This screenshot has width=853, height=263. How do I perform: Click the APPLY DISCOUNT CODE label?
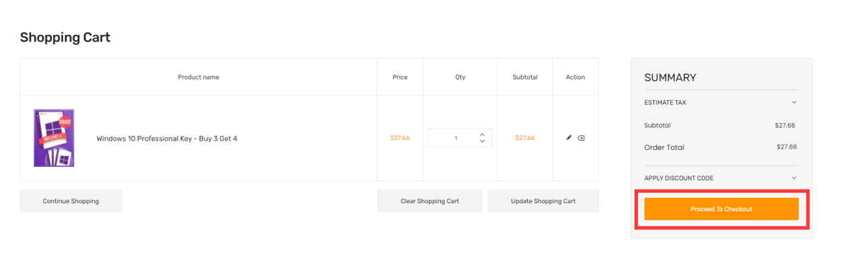[679, 178]
